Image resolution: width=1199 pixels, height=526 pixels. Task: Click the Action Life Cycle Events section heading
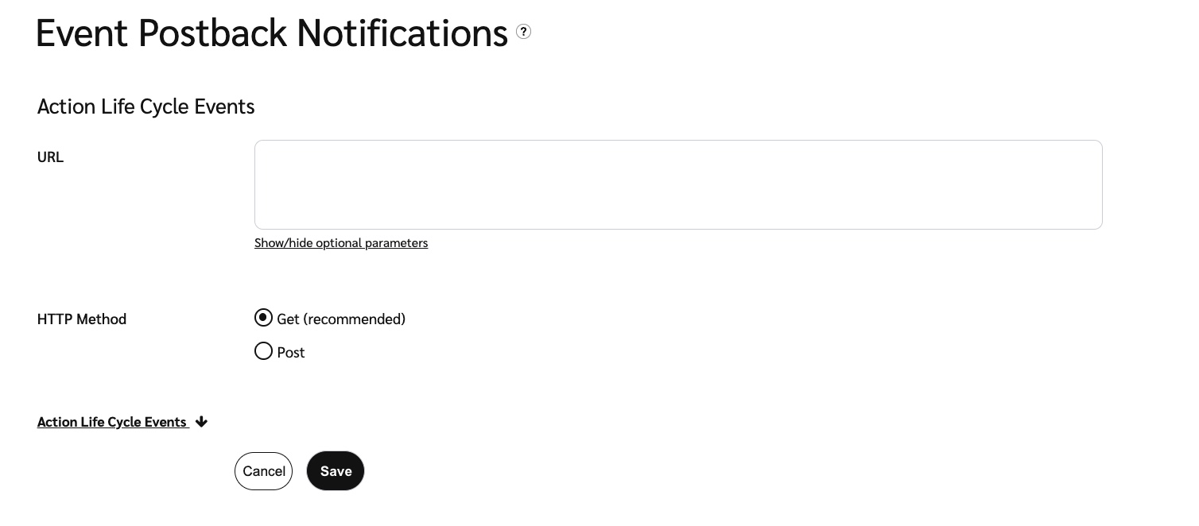coord(146,106)
